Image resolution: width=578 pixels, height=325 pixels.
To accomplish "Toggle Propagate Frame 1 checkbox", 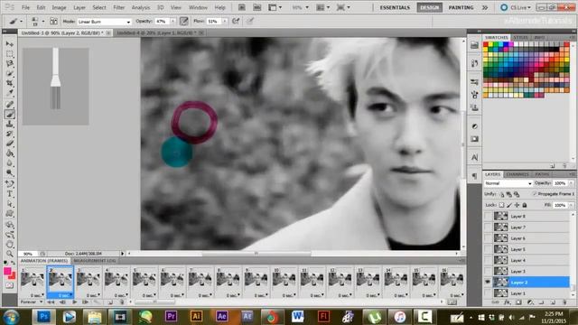I will point(534,194).
